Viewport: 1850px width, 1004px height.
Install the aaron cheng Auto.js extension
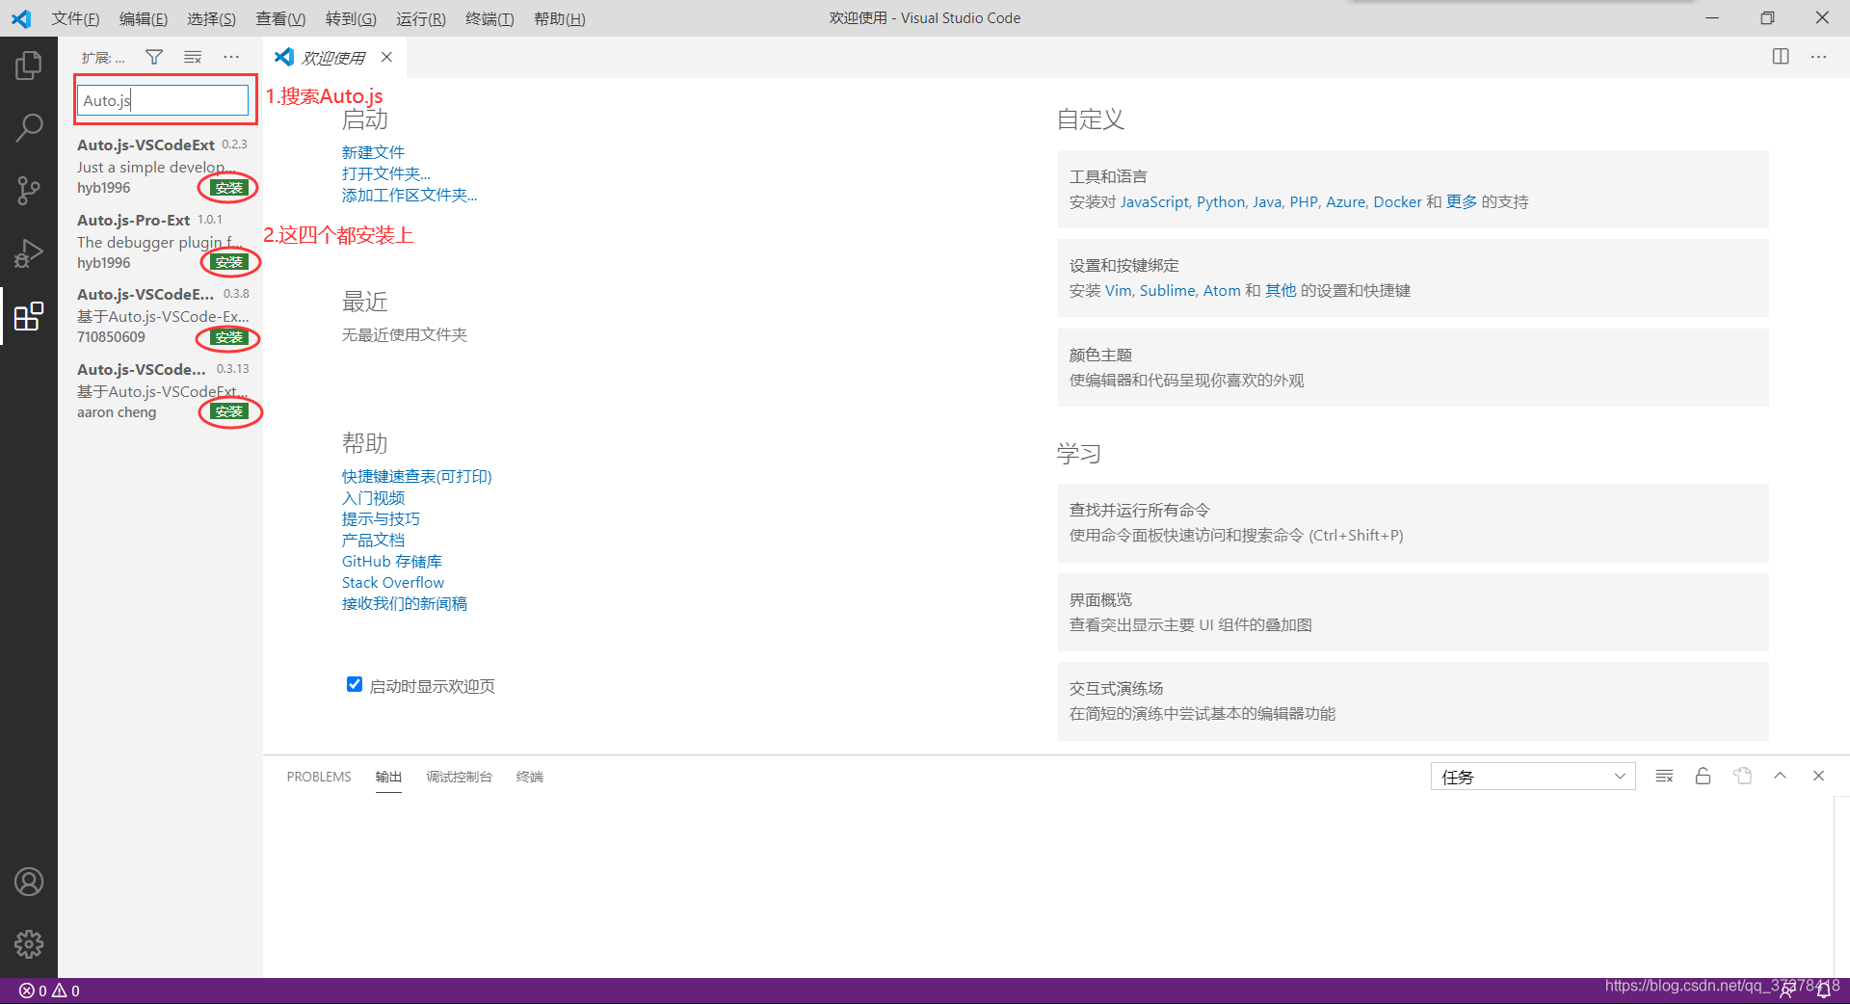(229, 411)
